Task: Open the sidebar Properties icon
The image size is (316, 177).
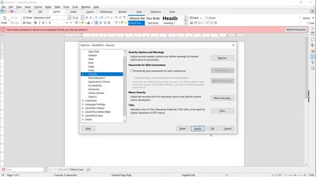Action: (313, 34)
